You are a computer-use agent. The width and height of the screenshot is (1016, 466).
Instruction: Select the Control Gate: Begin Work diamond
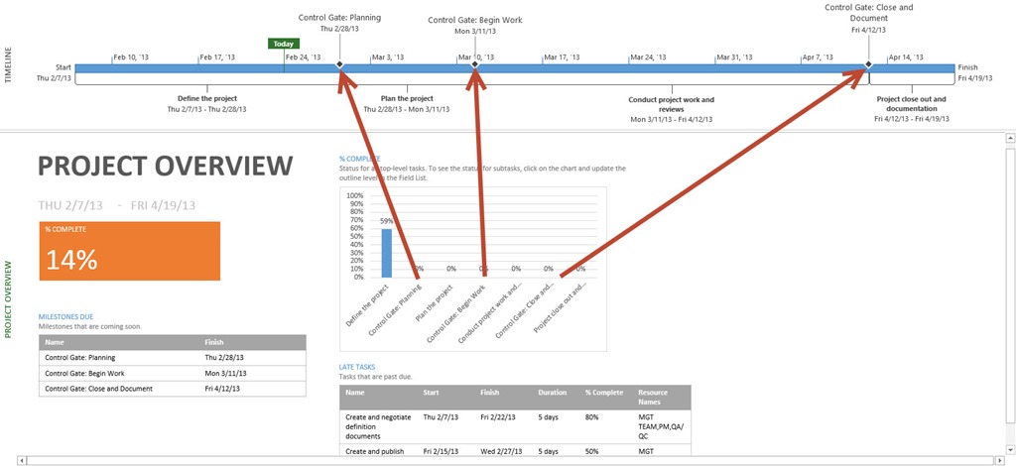pos(475,65)
